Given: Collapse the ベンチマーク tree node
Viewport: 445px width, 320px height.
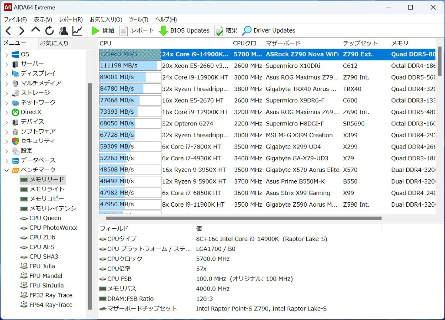Looking at the screenshot, I should tap(7, 170).
